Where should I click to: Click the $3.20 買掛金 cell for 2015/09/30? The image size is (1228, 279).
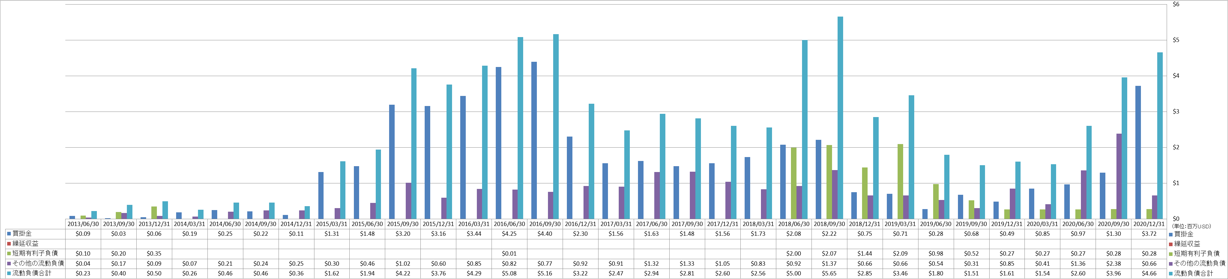pos(402,234)
